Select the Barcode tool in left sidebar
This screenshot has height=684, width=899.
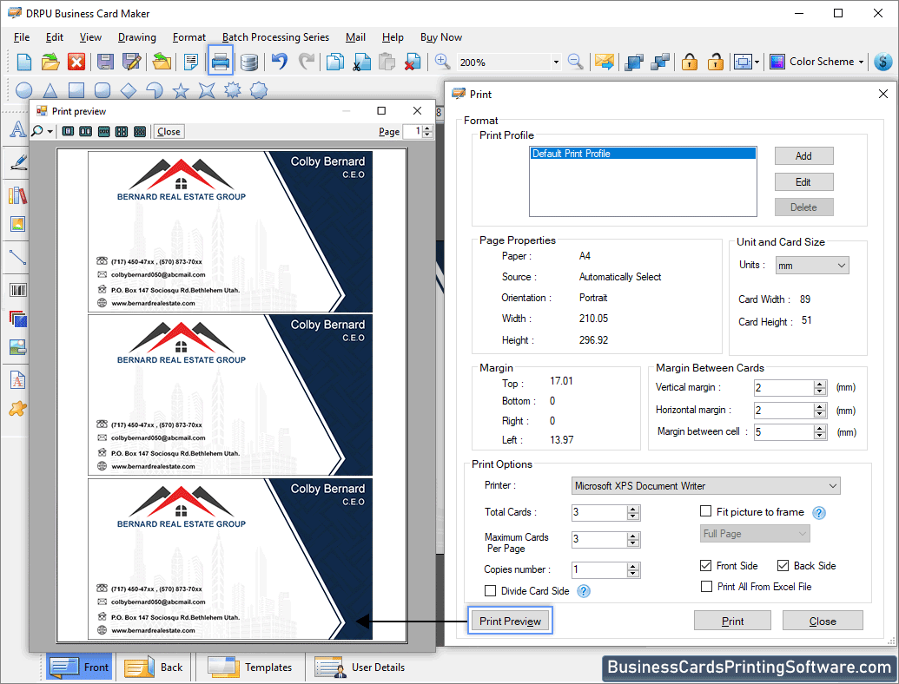tap(17, 290)
